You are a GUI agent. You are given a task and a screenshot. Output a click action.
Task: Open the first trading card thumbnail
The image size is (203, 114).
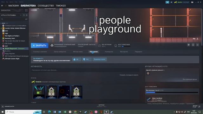tap(39, 92)
